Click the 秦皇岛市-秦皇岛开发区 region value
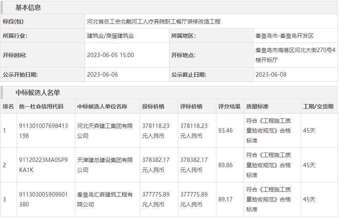Viewport: 339px width, 218px height. [284, 36]
